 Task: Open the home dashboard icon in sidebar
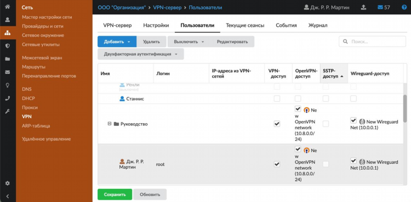coord(8,7)
